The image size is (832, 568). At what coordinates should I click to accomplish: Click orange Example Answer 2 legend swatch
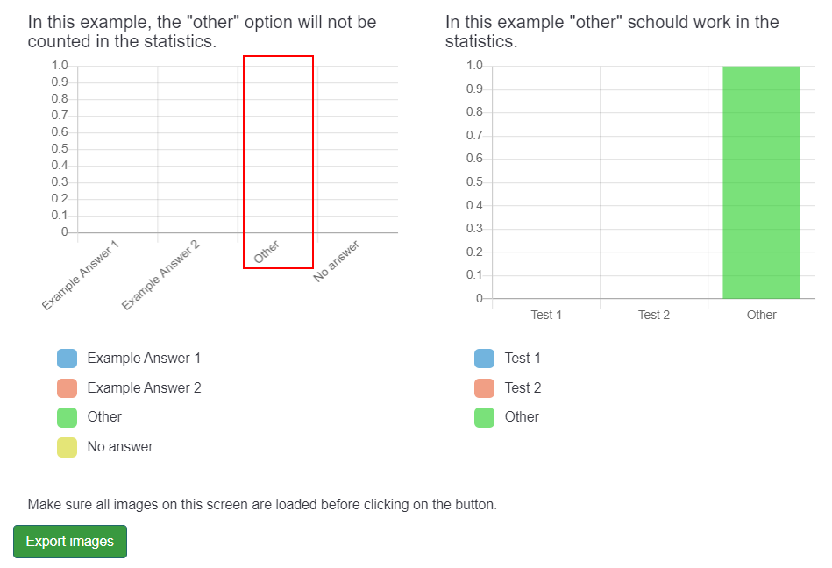[x=68, y=388]
